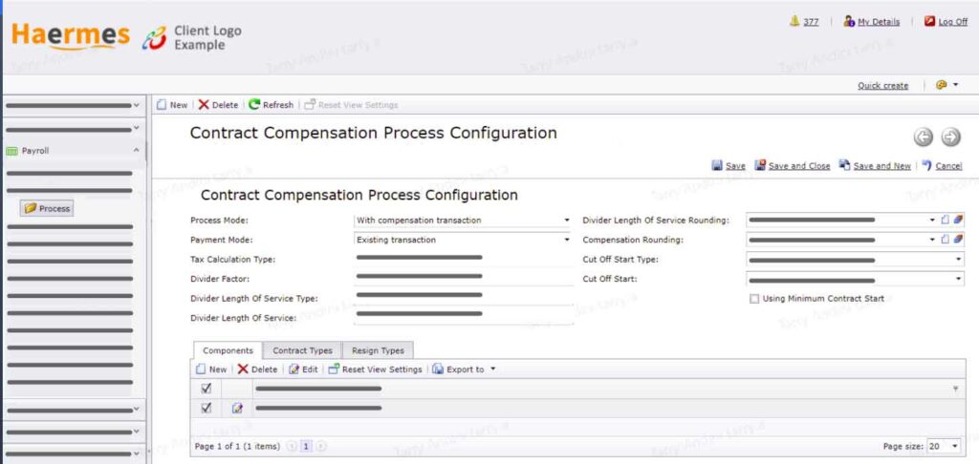Switch to the Resign Types tab
The height and width of the screenshot is (464, 979).
click(x=378, y=350)
